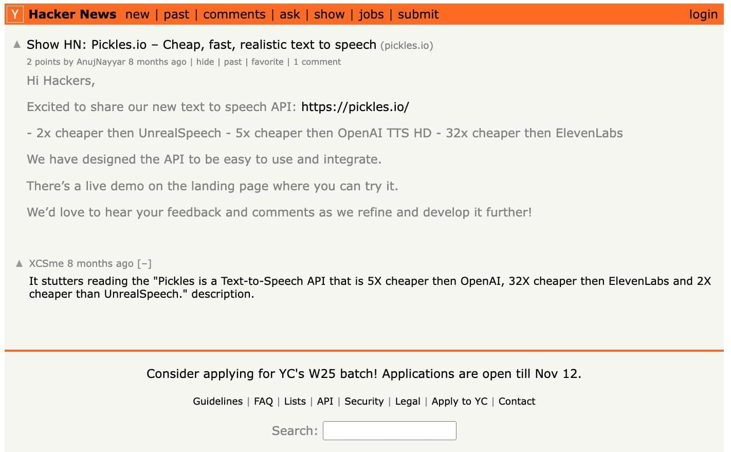Screen dimensions: 731x452
Task: Click inside the Search input field
Action: (389, 430)
